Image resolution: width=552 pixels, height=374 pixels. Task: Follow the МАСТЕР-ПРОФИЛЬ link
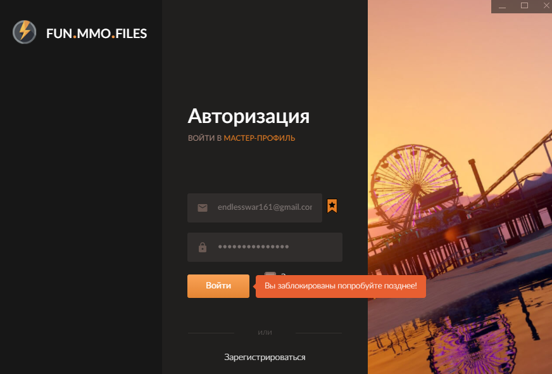tap(259, 138)
